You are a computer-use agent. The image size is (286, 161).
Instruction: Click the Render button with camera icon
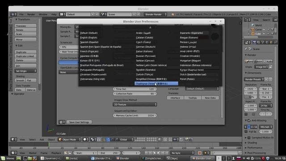pos(249,62)
